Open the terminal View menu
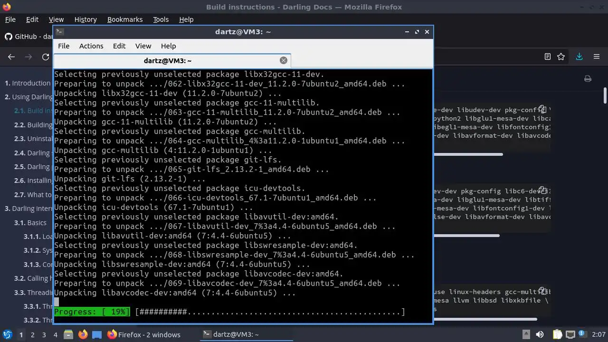This screenshot has width=608, height=342. (x=143, y=46)
